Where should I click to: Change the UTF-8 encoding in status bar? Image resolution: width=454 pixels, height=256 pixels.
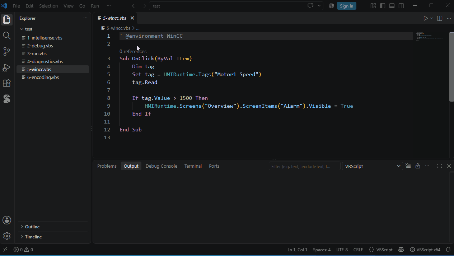point(342,250)
